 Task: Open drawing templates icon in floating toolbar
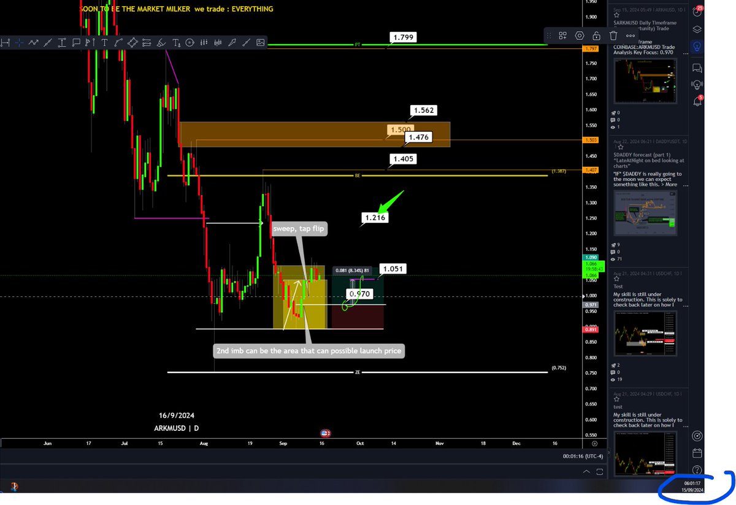pyautogui.click(x=563, y=36)
